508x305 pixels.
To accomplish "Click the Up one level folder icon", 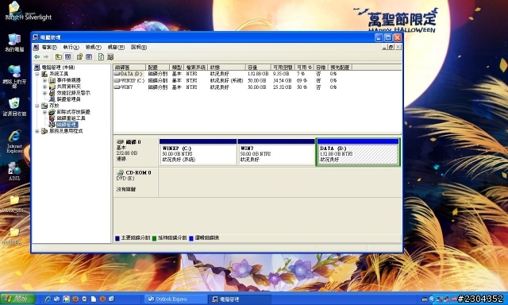I will [x=58, y=57].
